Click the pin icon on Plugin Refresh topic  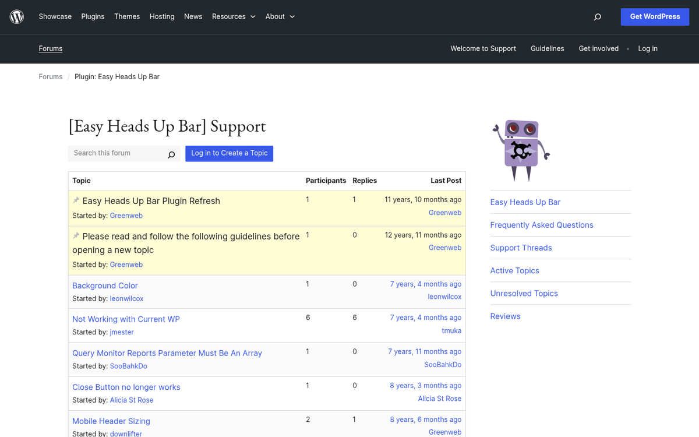(x=76, y=199)
